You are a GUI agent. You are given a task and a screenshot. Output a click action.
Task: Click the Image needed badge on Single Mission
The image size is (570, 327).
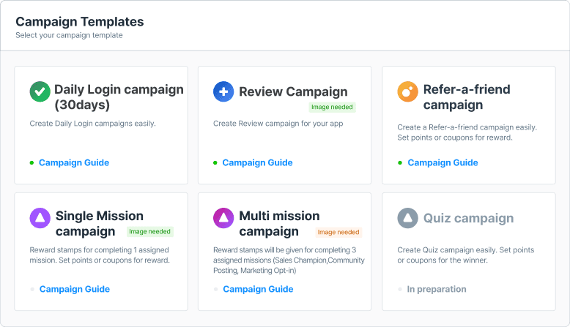(x=149, y=232)
